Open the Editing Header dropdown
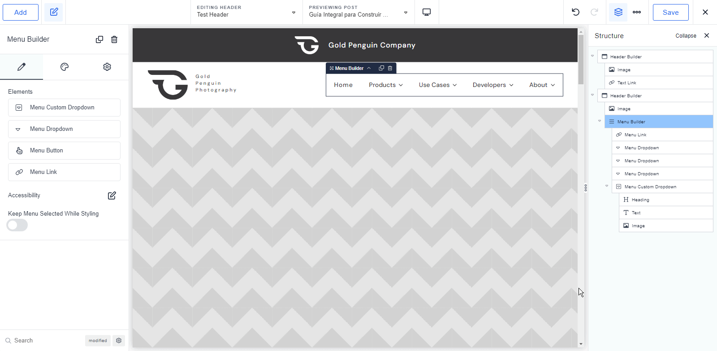Viewport: 717px width, 351px height. [x=246, y=12]
